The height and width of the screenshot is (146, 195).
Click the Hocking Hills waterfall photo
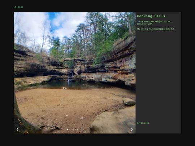[x=75, y=72]
